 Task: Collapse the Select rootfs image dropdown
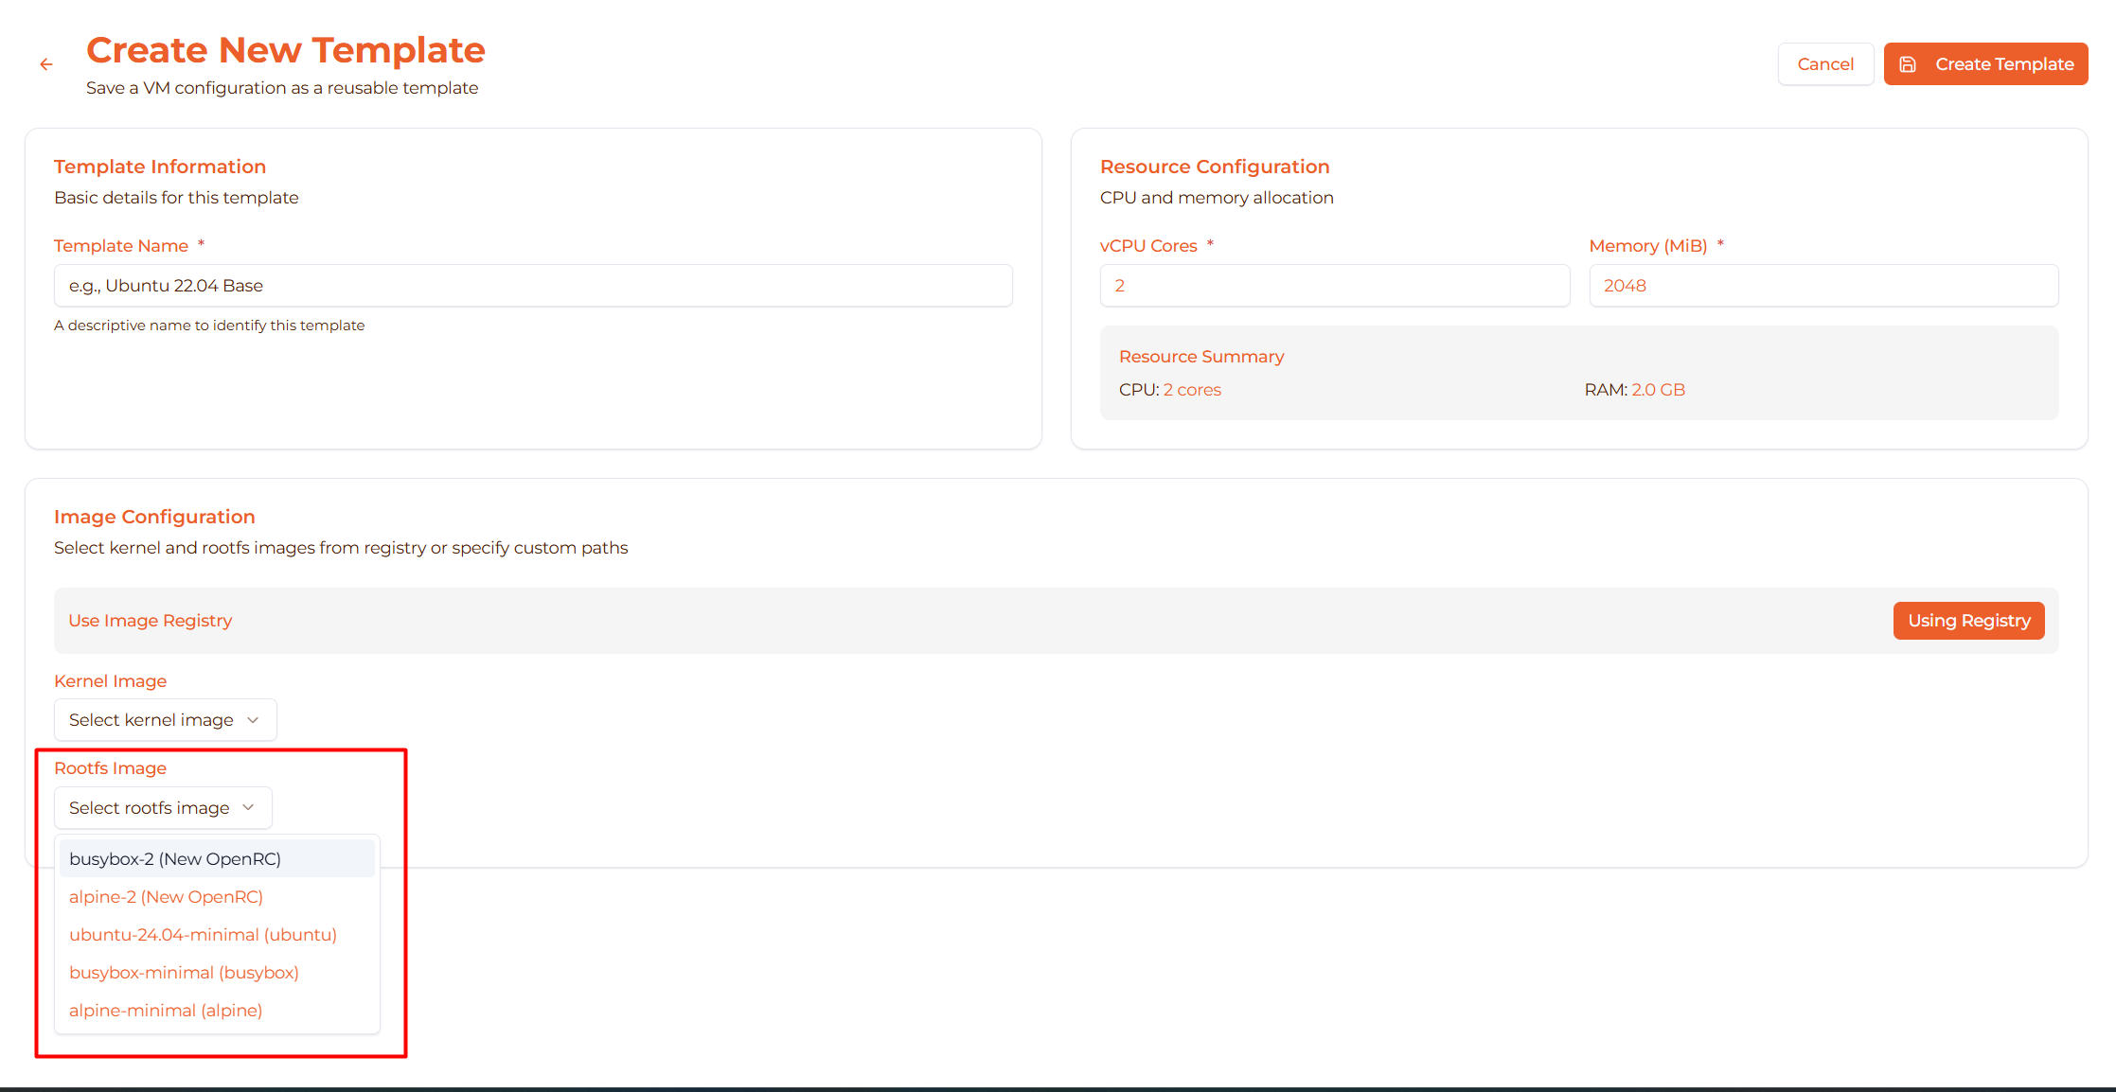150,807
